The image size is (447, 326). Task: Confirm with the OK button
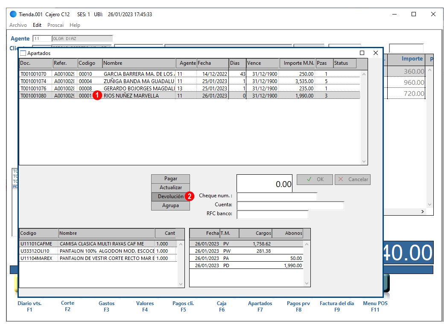[x=315, y=179]
